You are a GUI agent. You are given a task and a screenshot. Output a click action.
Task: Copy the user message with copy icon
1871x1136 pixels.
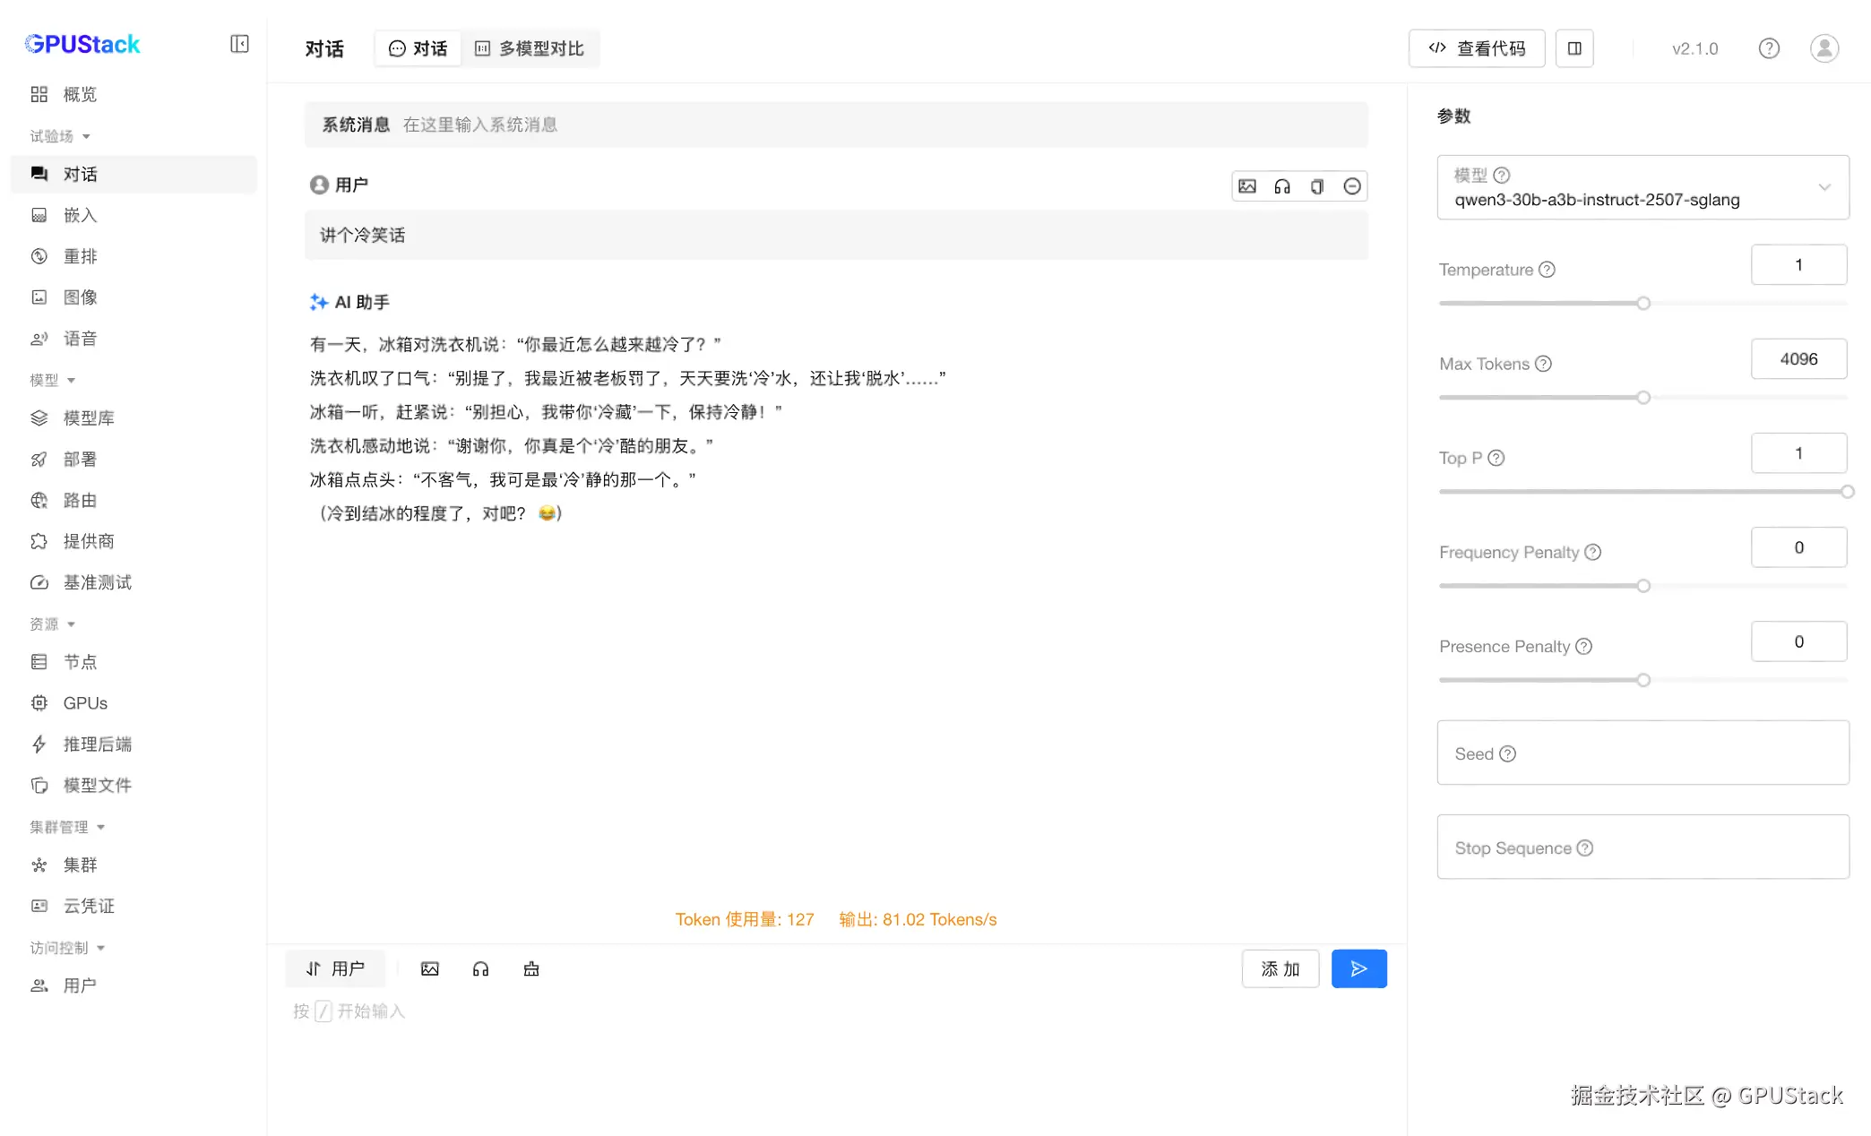(1317, 186)
